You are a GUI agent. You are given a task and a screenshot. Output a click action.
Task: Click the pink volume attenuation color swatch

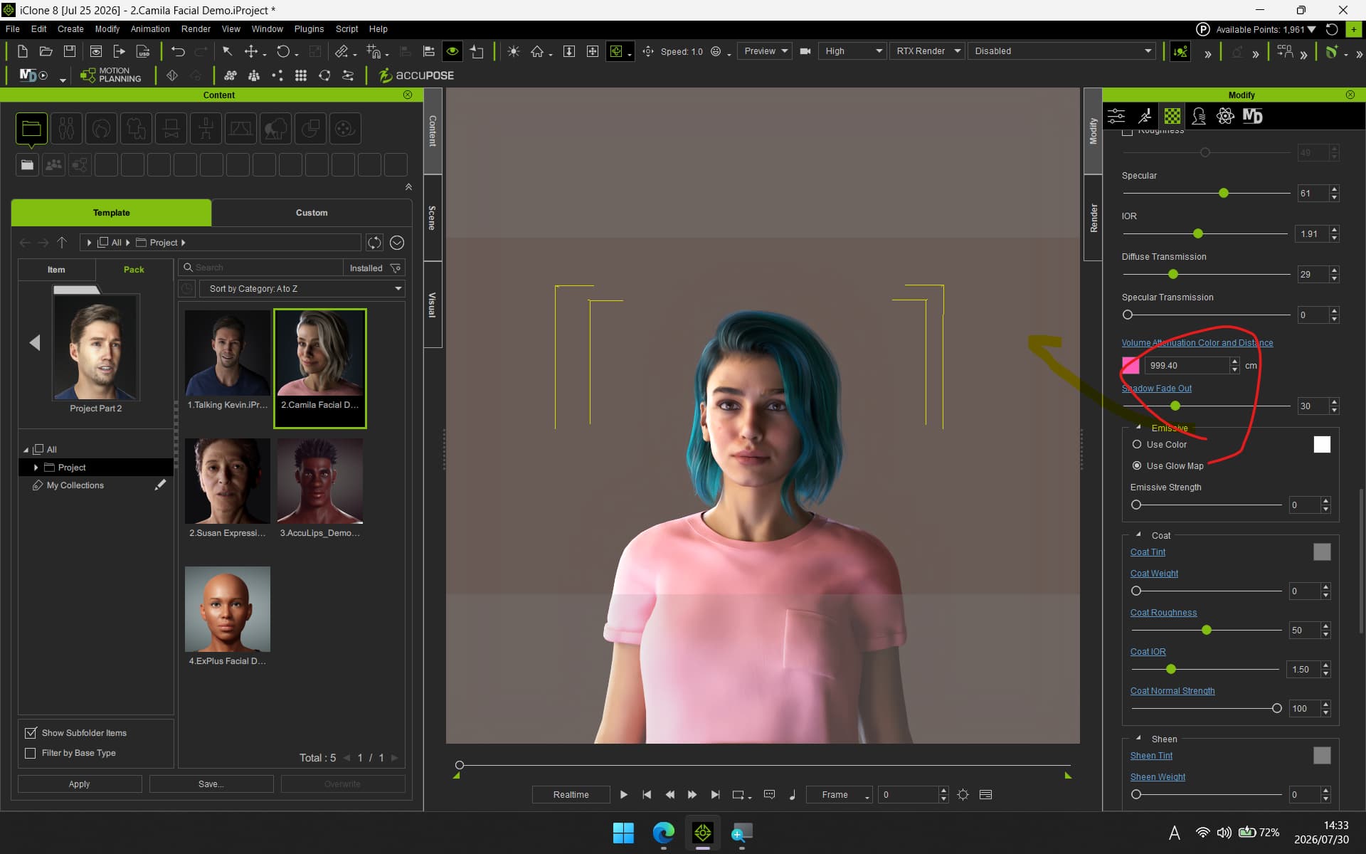click(x=1131, y=365)
